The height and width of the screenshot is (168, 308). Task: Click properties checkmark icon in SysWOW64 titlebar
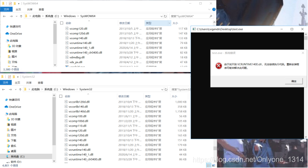point(10,4)
